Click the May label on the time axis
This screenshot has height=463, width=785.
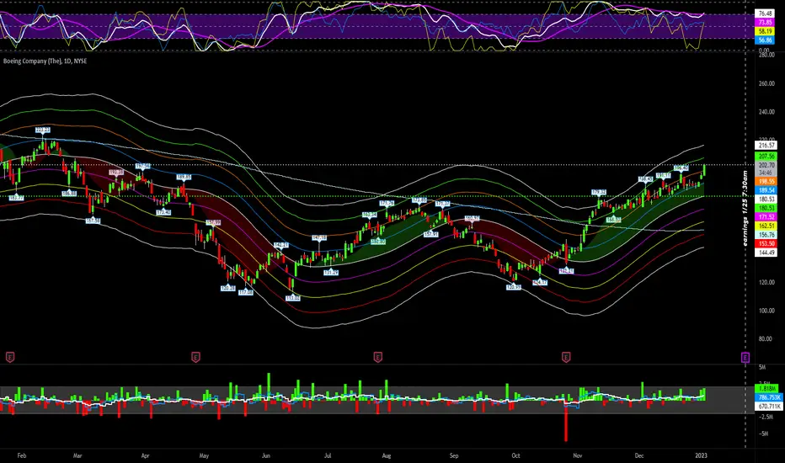coord(204,455)
